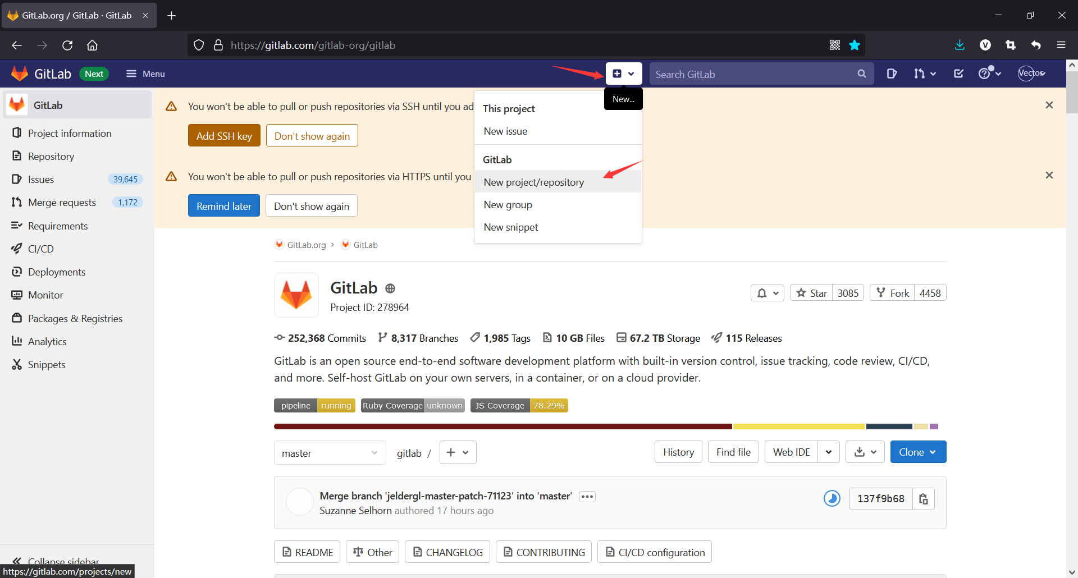Open the user avatar profile dropdown

pos(1031,74)
